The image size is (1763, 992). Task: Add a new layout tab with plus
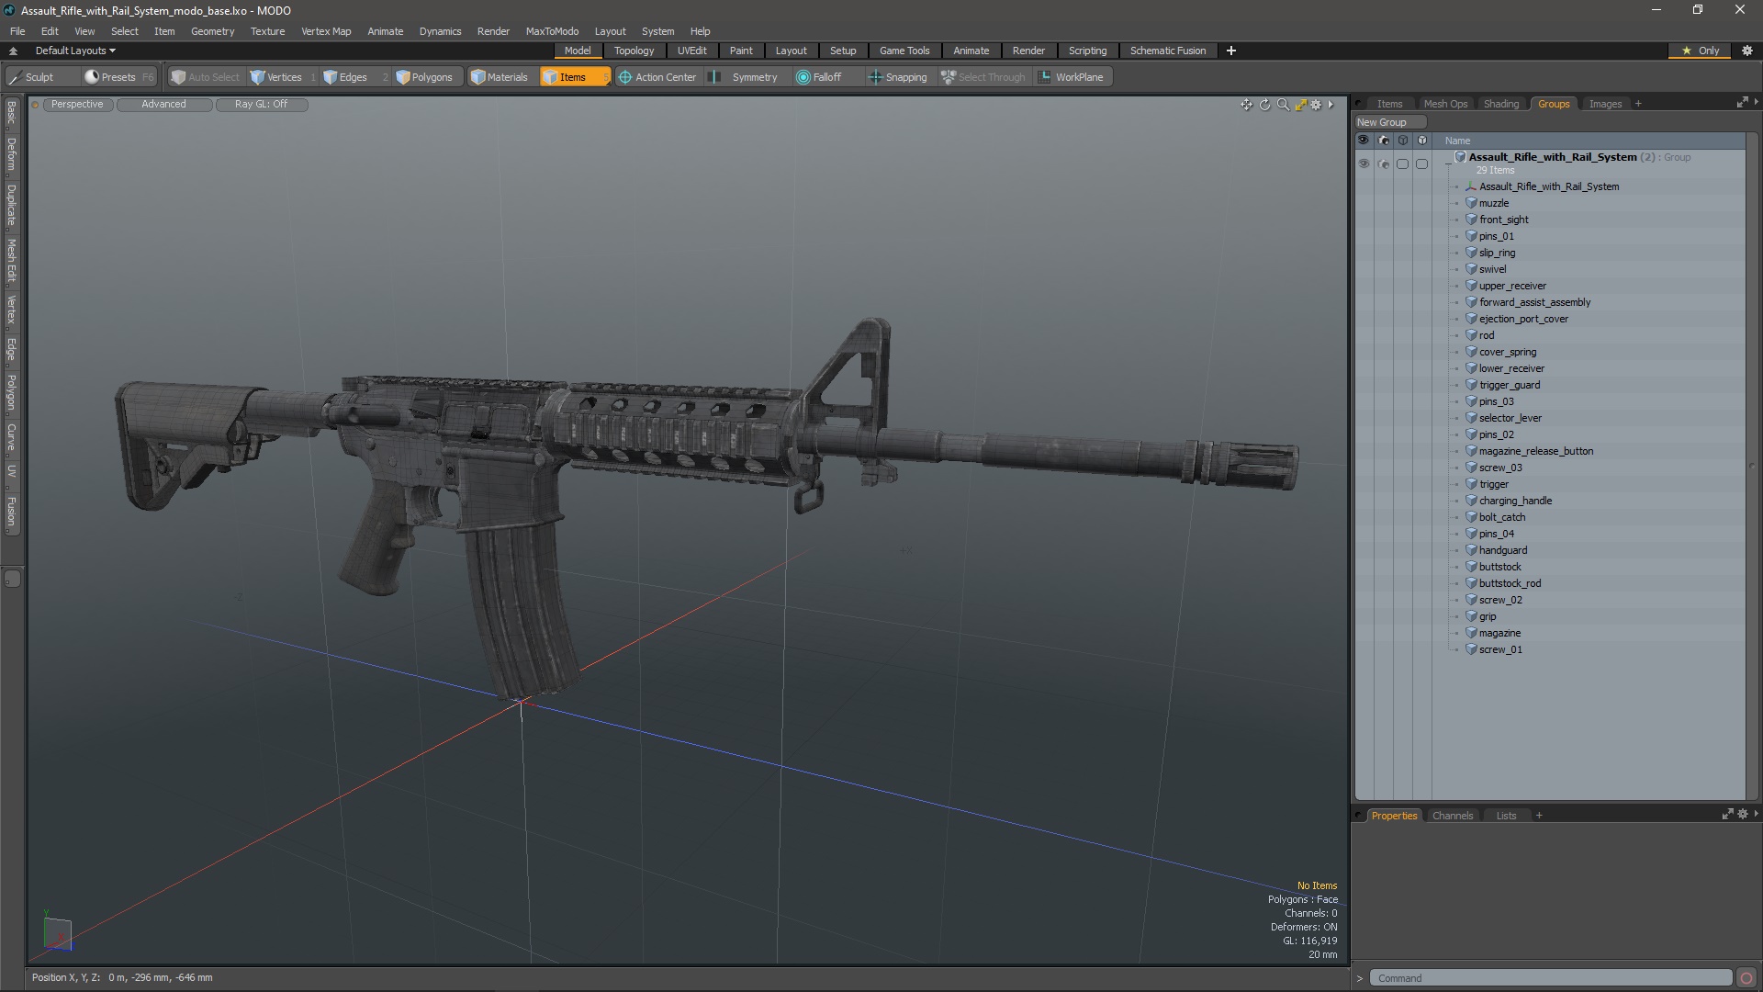pos(1231,51)
